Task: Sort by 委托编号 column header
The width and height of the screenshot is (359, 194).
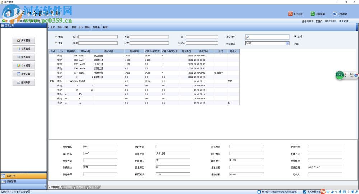Action: pyautogui.click(x=71, y=51)
